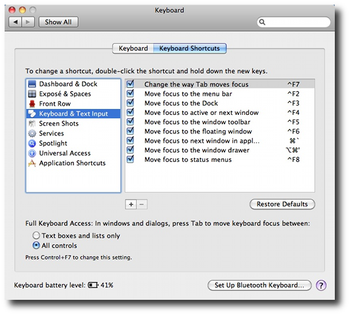Select the All controls radio button
This screenshot has width=350, height=315.
pyautogui.click(x=36, y=246)
